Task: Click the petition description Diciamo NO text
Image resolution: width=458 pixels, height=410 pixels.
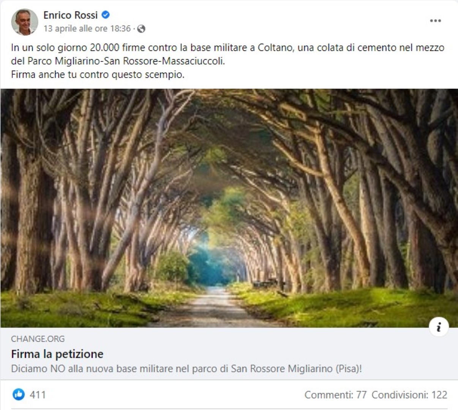Action: pos(186,369)
